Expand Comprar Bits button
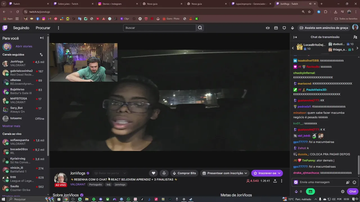 [x=184, y=173]
